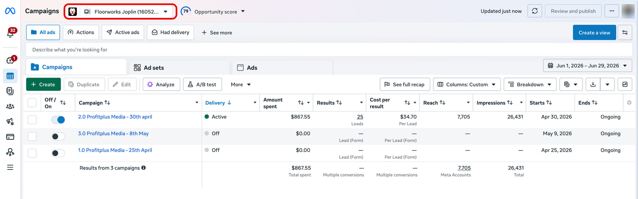Switch to Ad sets tab
The height and width of the screenshot is (199, 638).
[179, 68]
